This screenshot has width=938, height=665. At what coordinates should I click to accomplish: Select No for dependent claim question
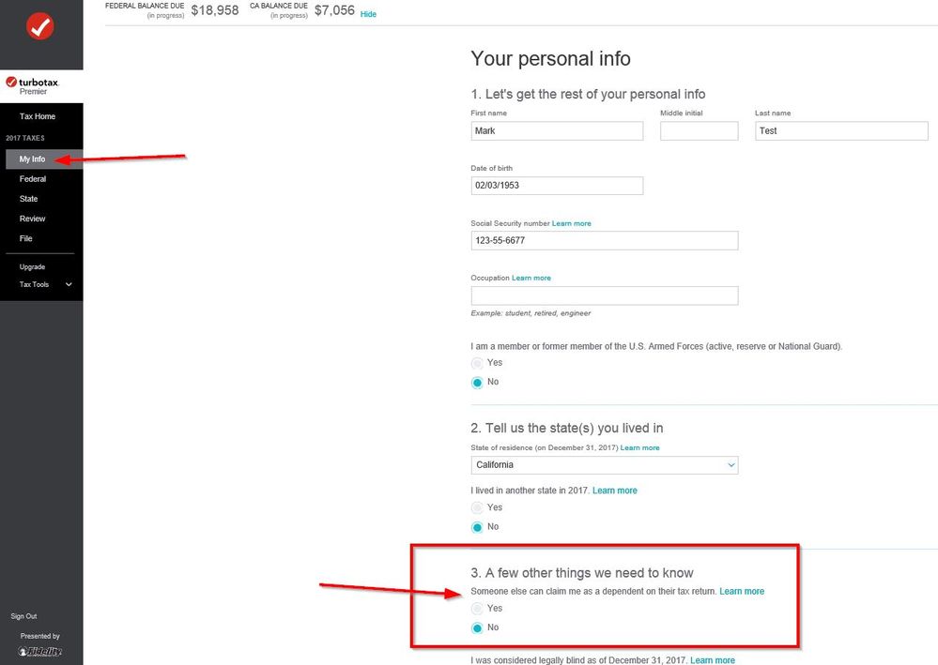click(477, 628)
